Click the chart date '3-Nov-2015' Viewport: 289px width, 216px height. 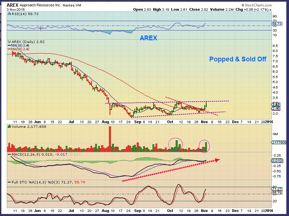(16, 9)
